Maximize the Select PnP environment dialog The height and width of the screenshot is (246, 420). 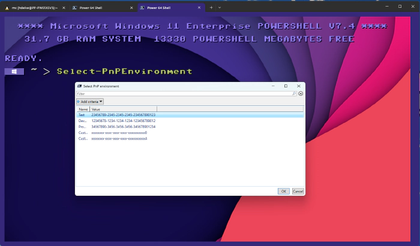point(286,86)
